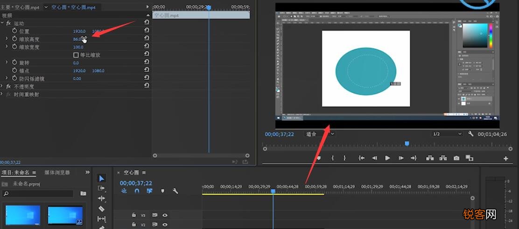Hide V2 track output eye
Viewport: 519px width, 229px height.
165,225
